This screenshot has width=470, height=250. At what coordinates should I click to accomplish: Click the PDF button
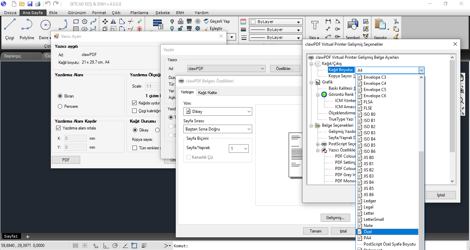pos(66,160)
